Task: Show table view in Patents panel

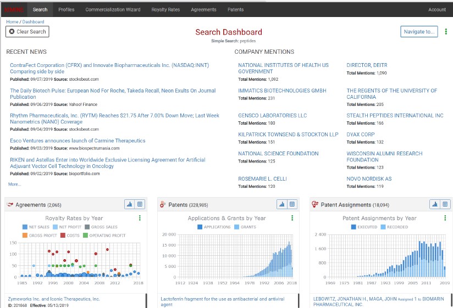Action: coord(292,204)
